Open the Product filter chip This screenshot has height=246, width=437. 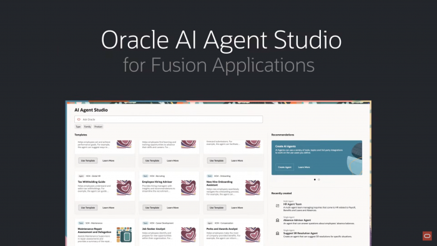(x=98, y=127)
